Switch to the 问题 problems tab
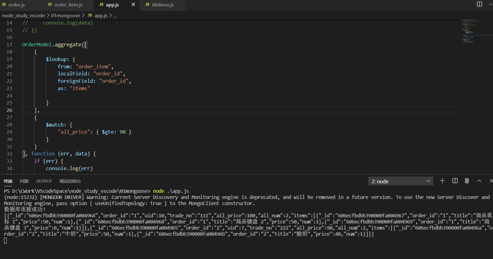Image resolution: width=493 pixels, height=259 pixels. click(24, 181)
